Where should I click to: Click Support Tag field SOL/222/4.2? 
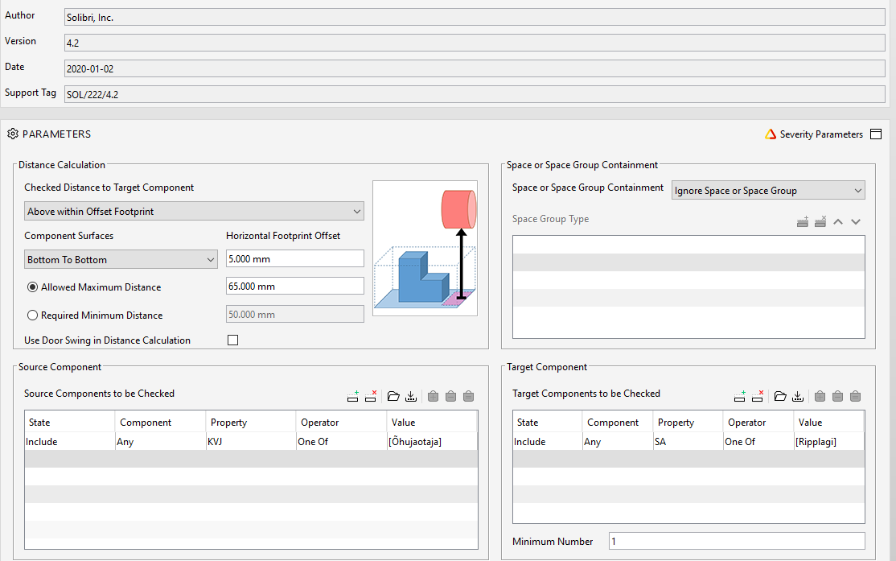tap(475, 94)
